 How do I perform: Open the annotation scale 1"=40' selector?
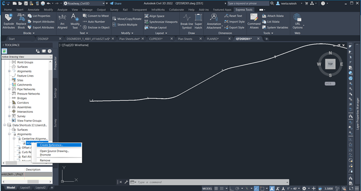[x=294, y=188]
